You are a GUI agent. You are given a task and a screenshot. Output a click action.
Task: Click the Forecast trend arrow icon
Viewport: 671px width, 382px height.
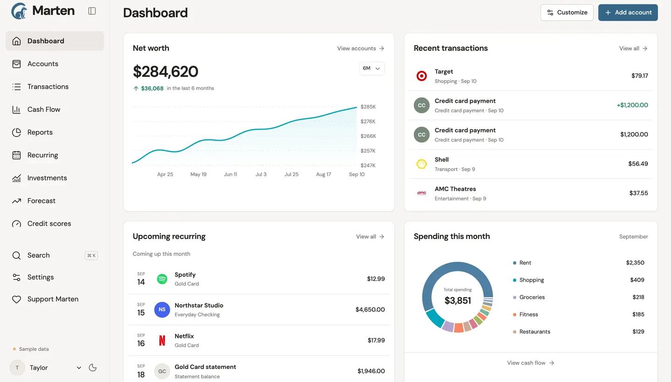[x=16, y=201]
